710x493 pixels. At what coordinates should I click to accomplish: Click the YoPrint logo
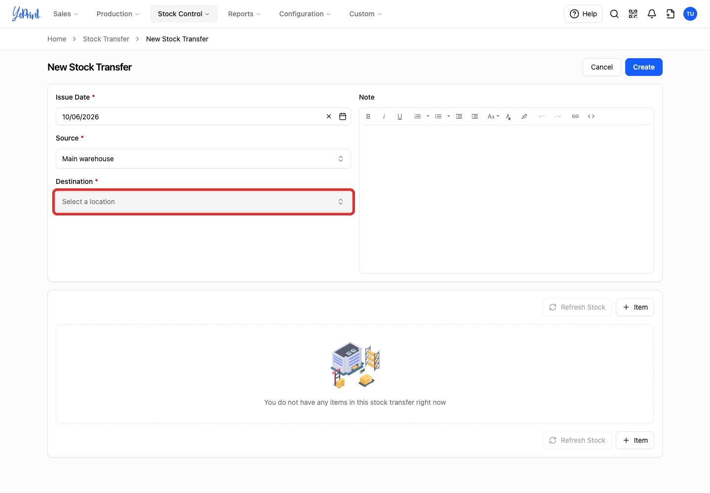click(26, 14)
